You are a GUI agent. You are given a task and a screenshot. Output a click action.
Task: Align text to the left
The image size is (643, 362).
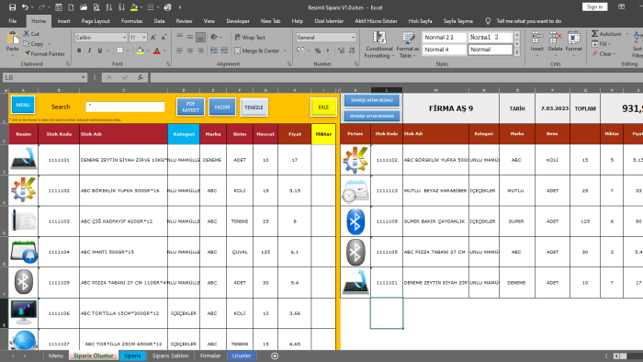tap(180, 51)
